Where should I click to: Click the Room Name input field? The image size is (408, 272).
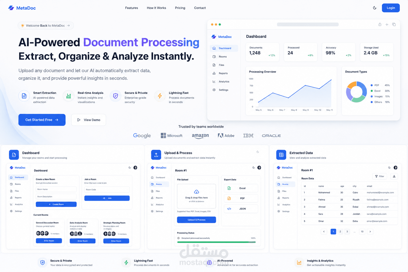[x=56, y=189]
